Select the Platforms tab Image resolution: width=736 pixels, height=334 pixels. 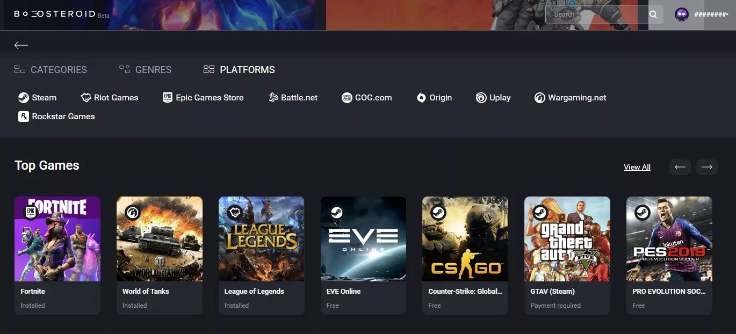tap(239, 70)
